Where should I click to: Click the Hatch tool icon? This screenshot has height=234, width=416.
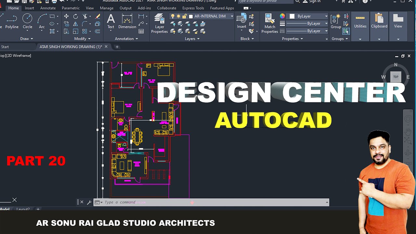[x=52, y=32]
